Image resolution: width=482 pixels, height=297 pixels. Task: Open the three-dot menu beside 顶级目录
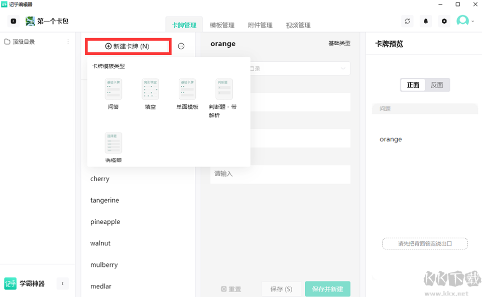pos(68,42)
